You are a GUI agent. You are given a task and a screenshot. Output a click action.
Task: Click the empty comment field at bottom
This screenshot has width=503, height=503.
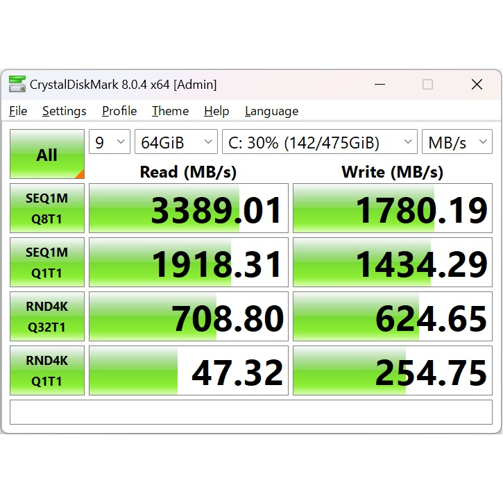pos(251,411)
